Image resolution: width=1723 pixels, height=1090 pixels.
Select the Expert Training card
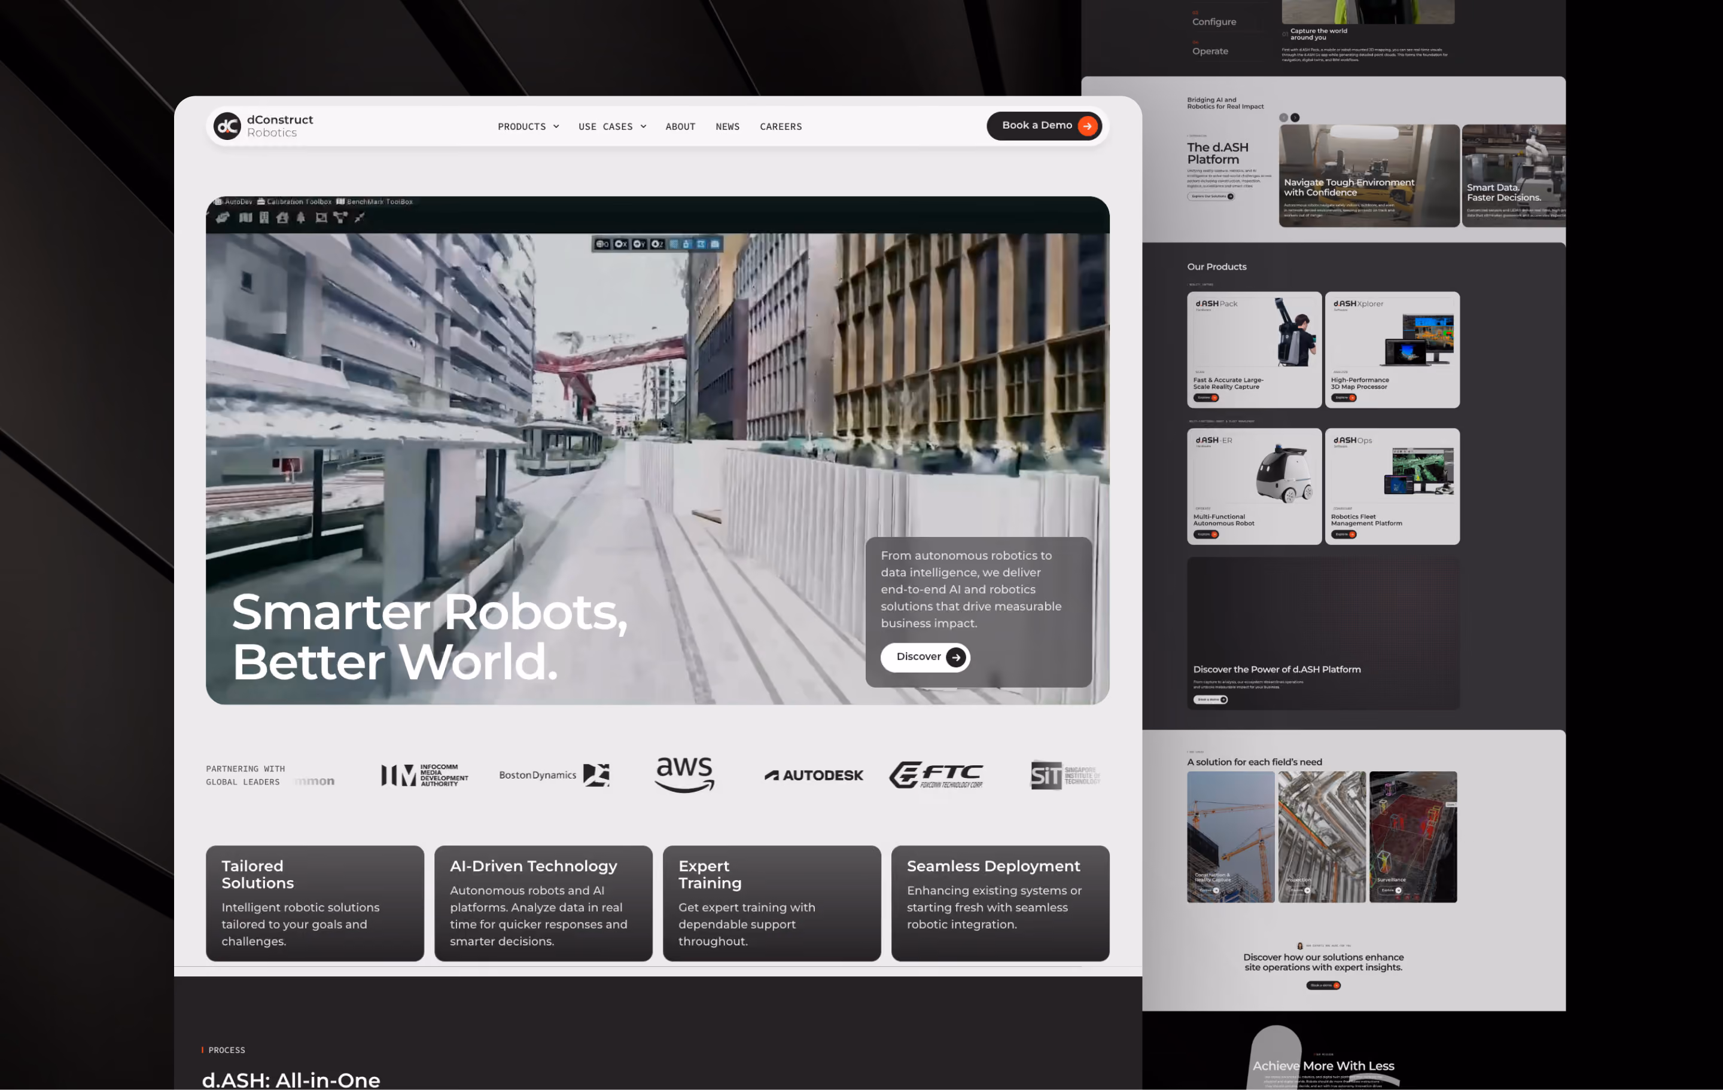pyautogui.click(x=771, y=903)
